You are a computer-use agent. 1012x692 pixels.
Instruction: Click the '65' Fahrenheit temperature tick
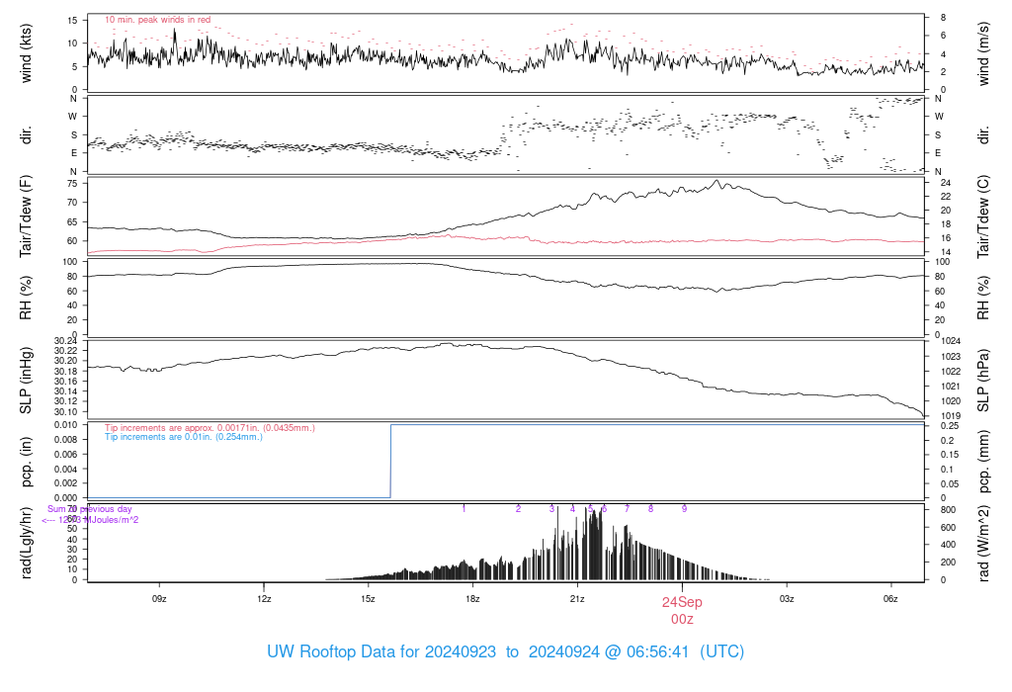tap(72, 222)
